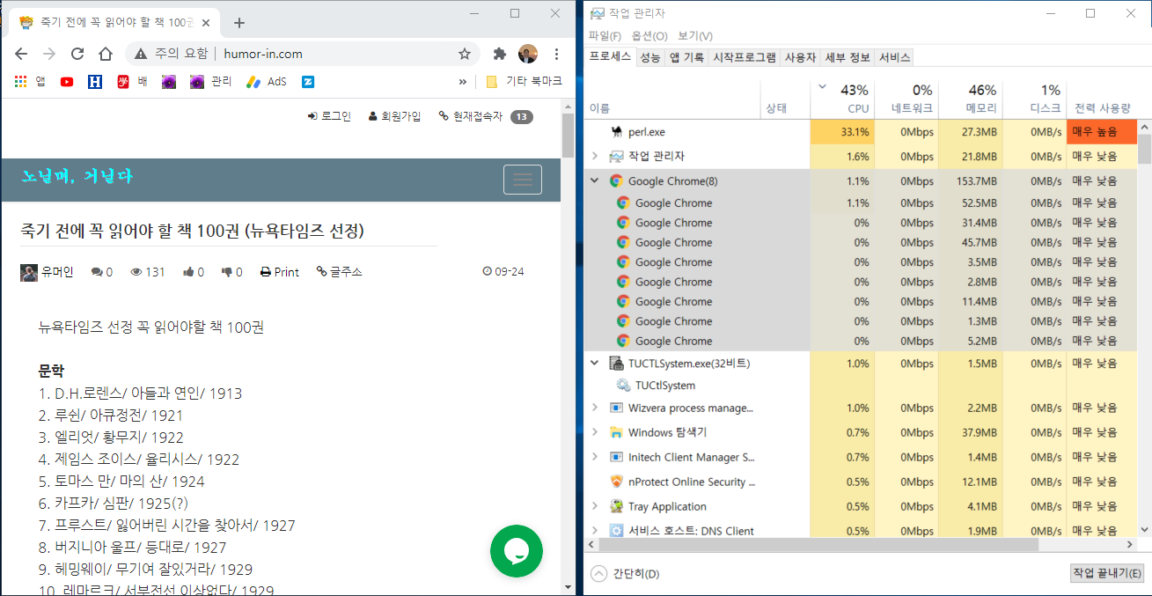The image size is (1152, 596).
Task: Open the 보기(V) menu in Task Manager
Action: [695, 36]
